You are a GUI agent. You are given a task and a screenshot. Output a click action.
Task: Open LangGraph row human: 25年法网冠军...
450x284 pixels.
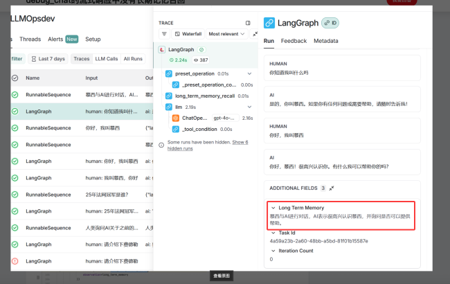(82, 211)
